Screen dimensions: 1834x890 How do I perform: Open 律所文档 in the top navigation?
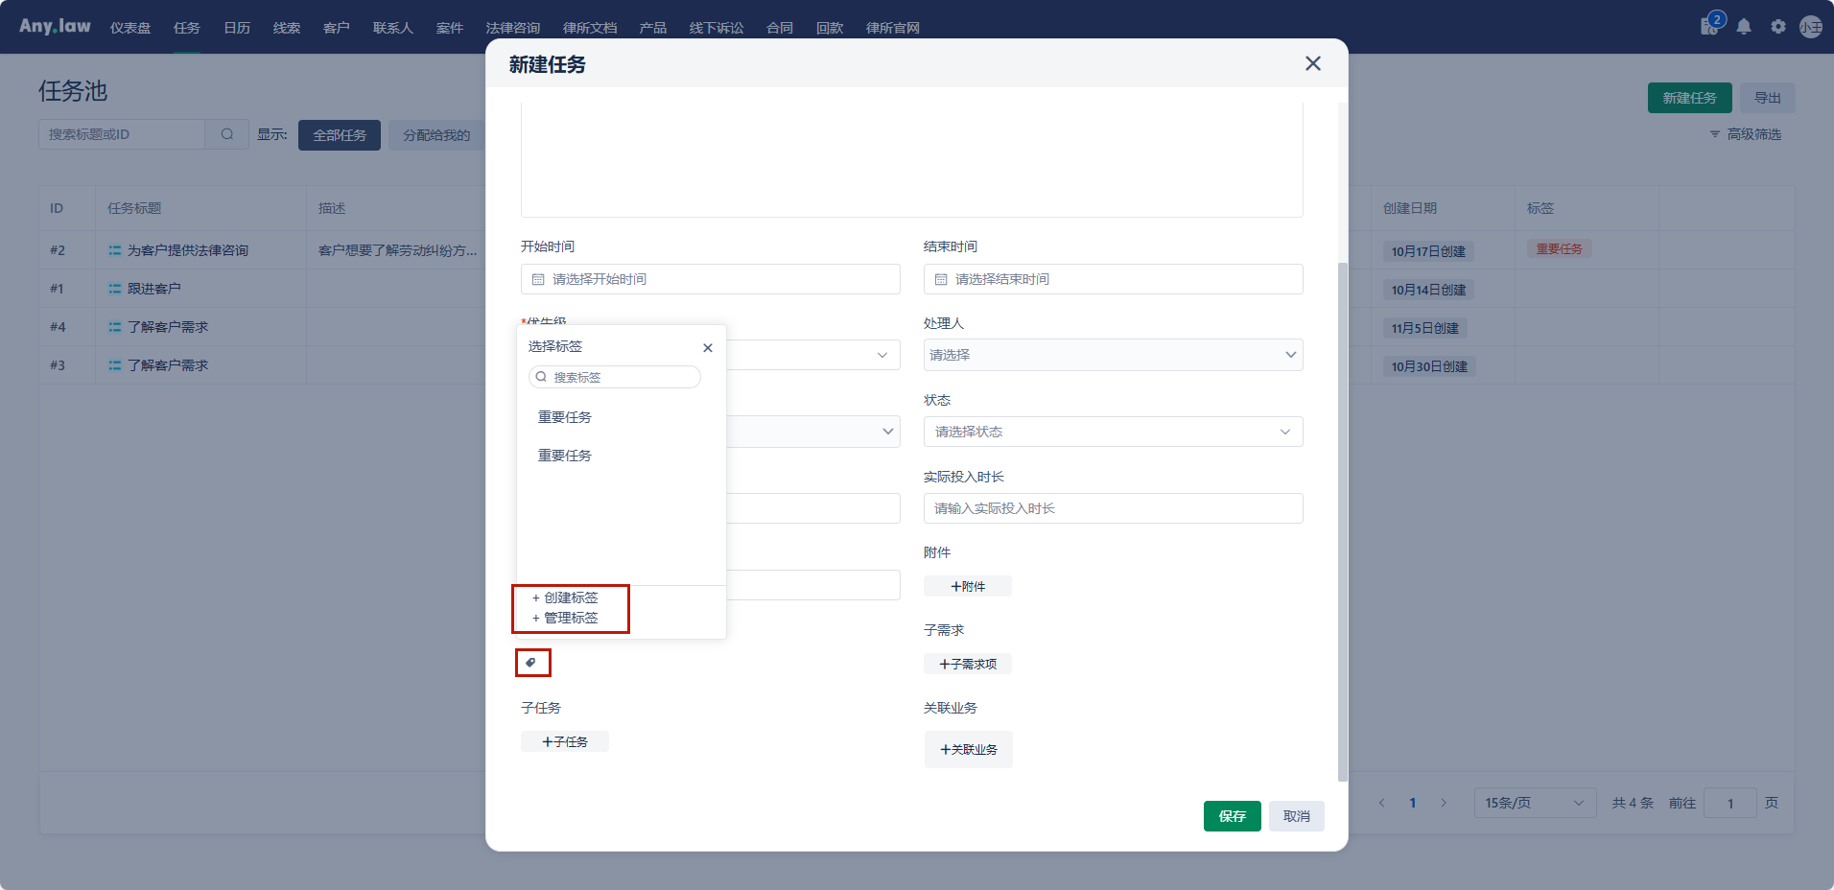click(590, 28)
